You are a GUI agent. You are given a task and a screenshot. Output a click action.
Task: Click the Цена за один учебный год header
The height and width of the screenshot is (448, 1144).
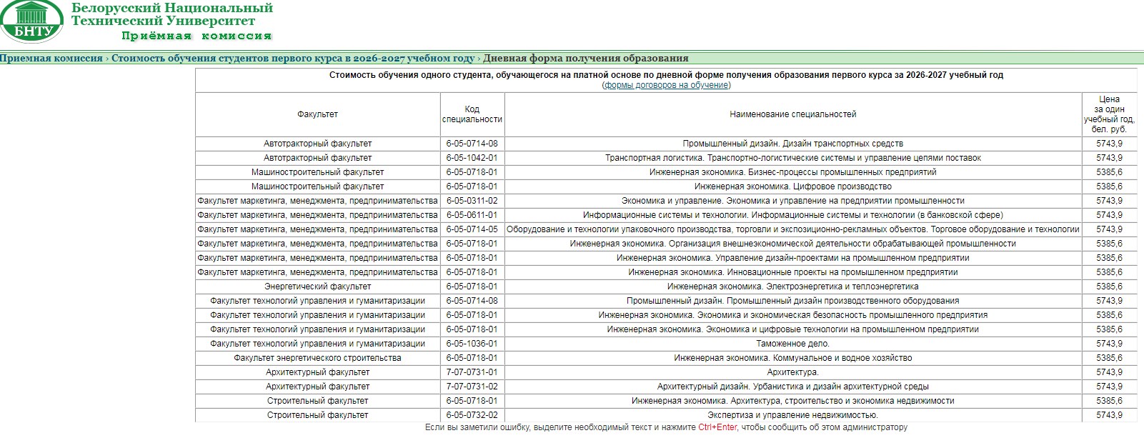click(1109, 114)
